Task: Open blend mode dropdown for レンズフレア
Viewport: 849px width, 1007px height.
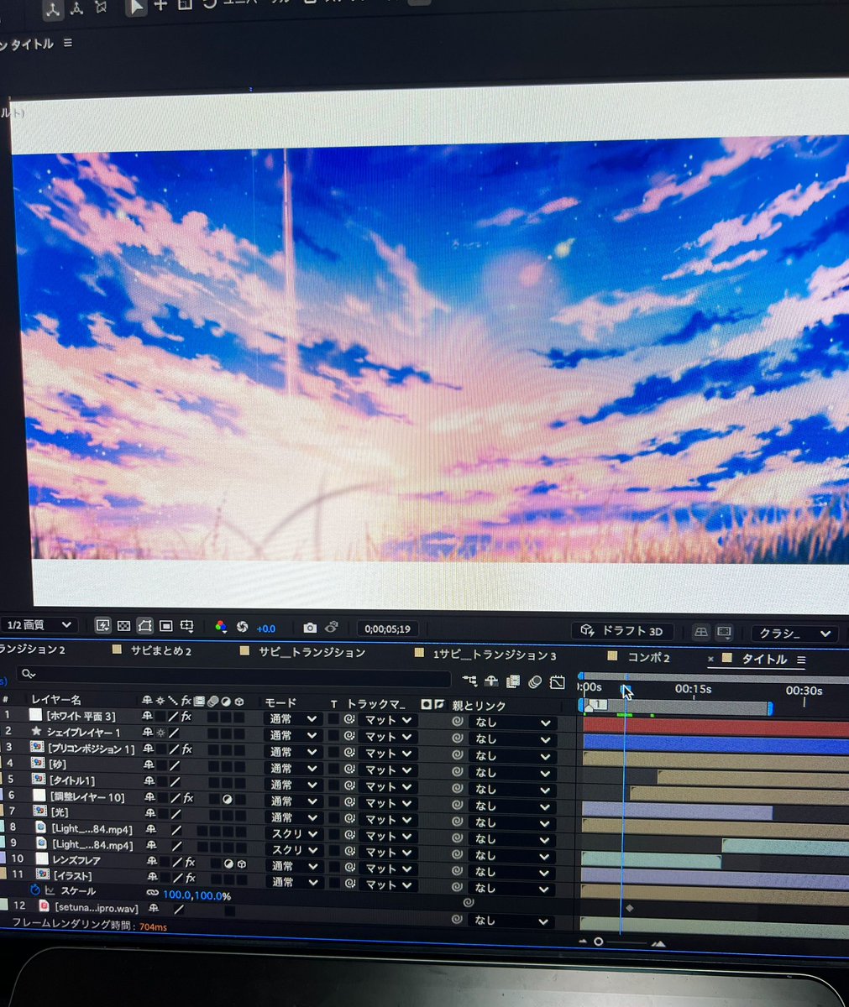Action: (294, 866)
